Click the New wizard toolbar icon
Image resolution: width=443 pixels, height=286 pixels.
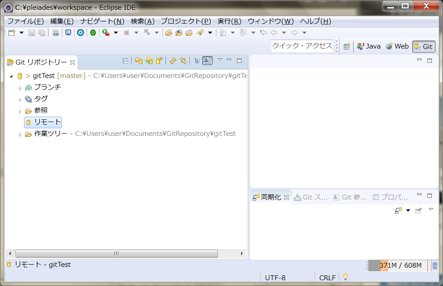(x=12, y=33)
